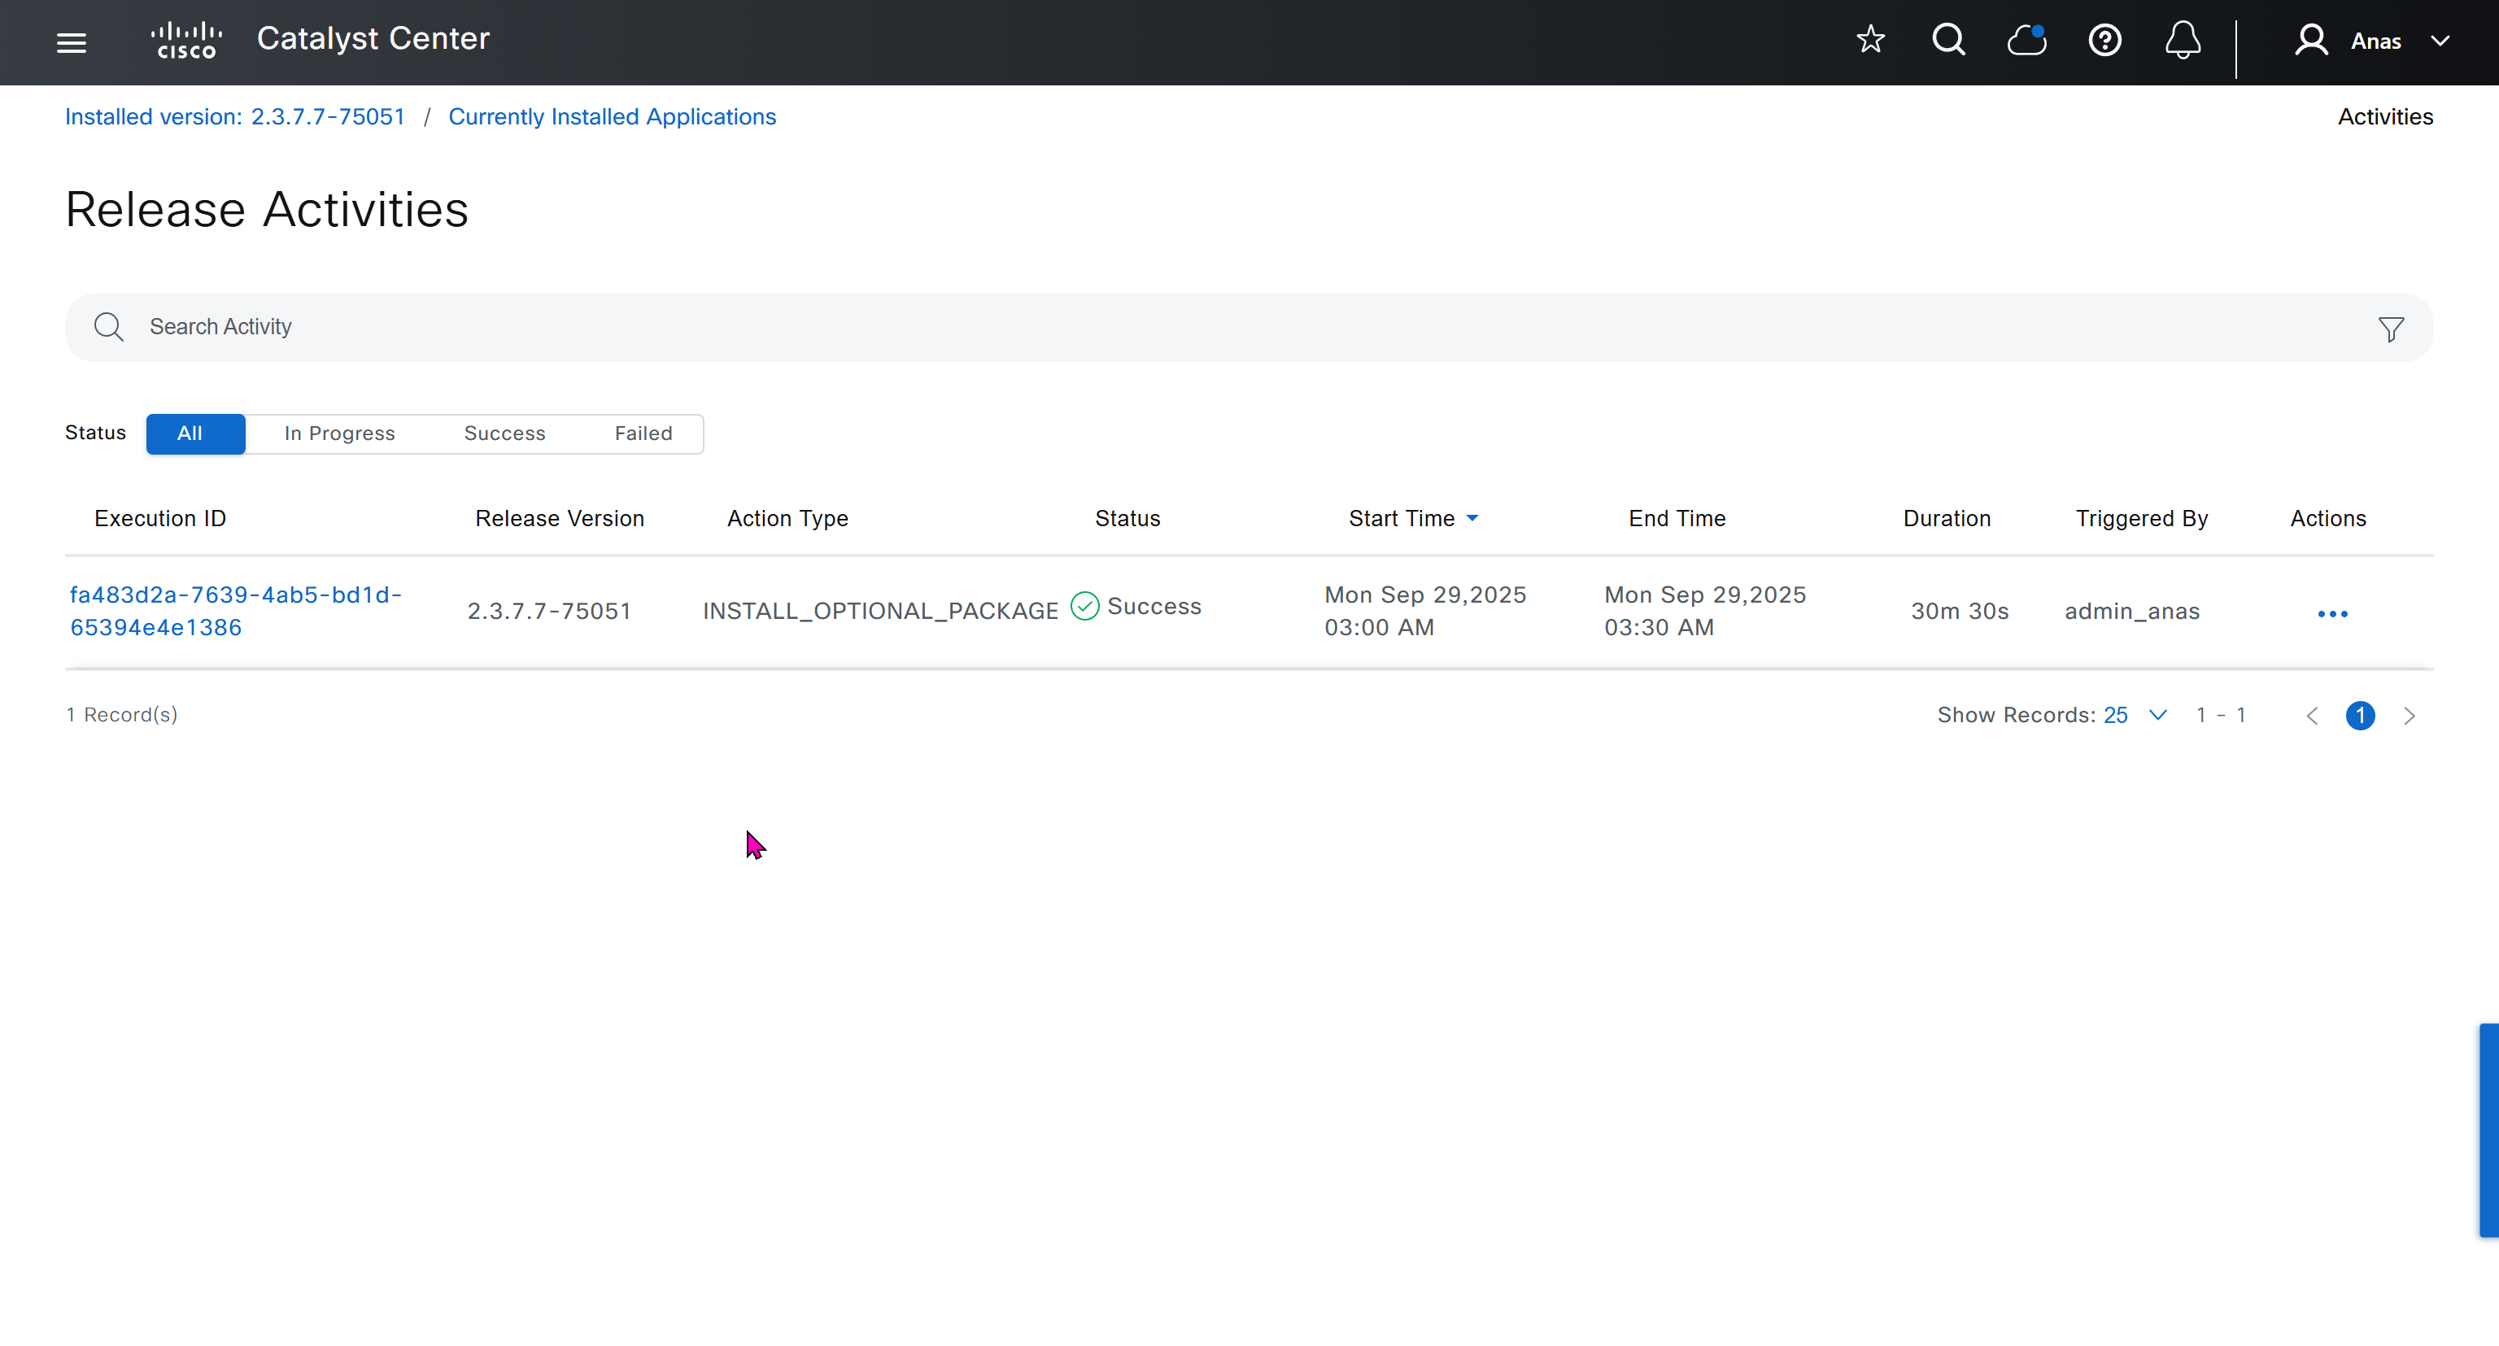The height and width of the screenshot is (1346, 2499).
Task: Open execution ID fa483d2a link
Action: click(235, 610)
